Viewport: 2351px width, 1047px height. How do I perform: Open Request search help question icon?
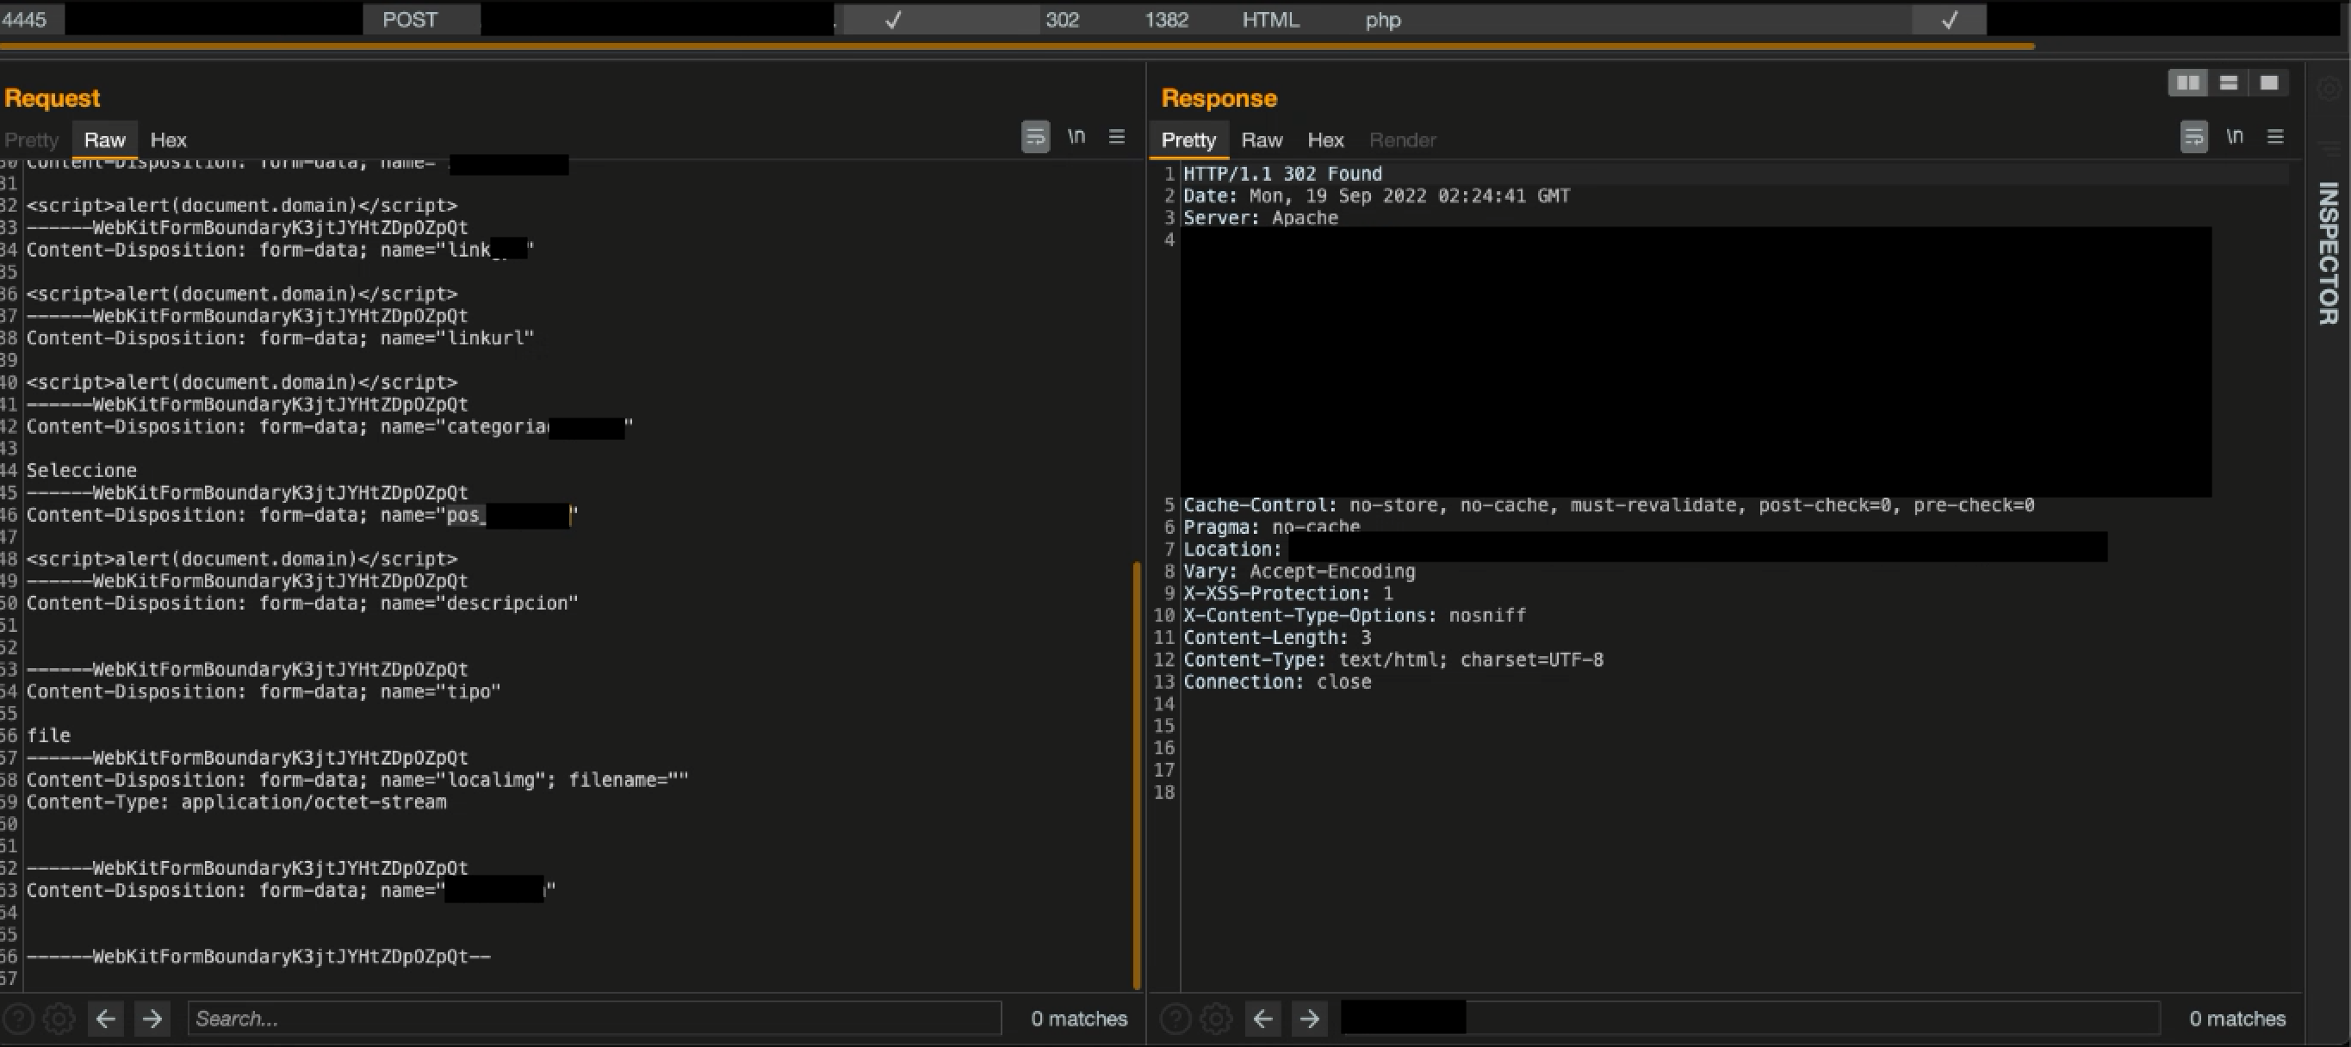point(18,1019)
